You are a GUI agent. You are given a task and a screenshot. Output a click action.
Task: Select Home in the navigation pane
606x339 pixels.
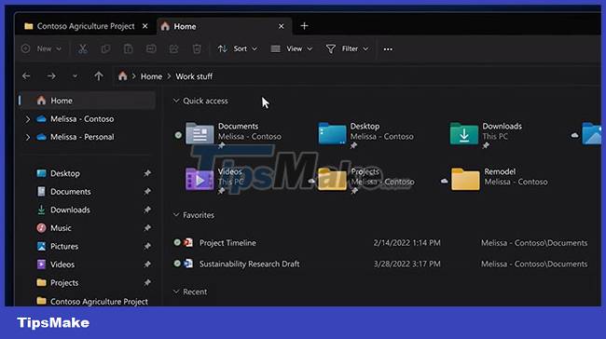(x=88, y=101)
